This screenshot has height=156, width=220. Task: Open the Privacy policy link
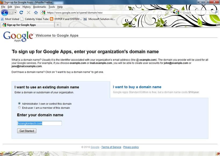(x=131, y=147)
